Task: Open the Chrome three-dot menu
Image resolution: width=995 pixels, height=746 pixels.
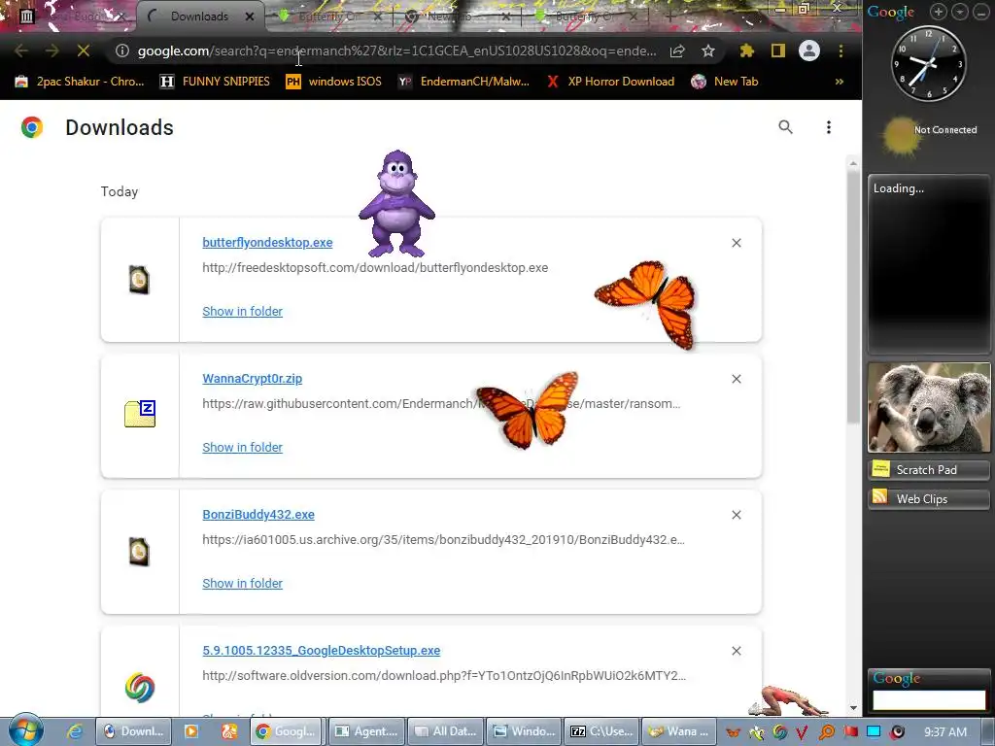Action: (841, 51)
